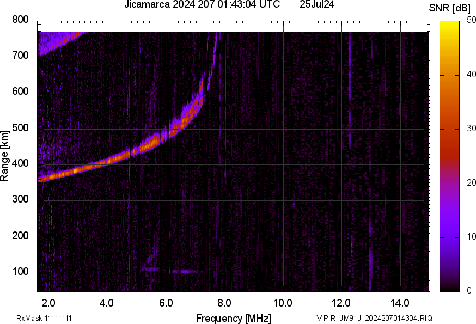Screen dimensions: 476x324
Task: Click the 'Range [km]' axis label
Action: (x=4, y=156)
